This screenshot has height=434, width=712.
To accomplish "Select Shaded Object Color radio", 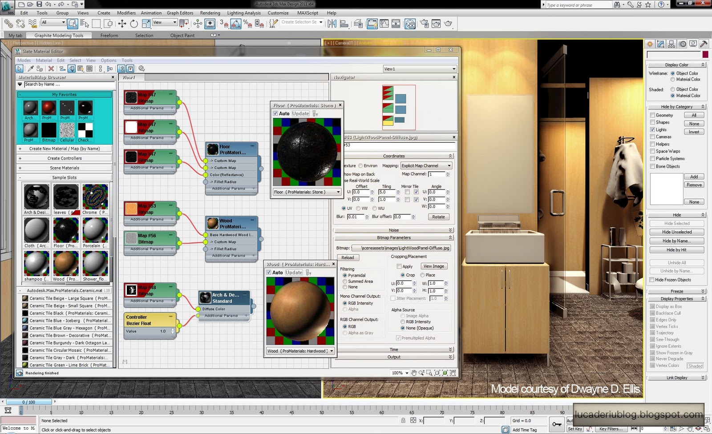I will (x=673, y=89).
